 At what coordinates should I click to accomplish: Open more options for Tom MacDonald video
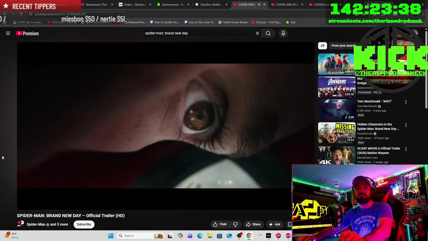[406, 102]
